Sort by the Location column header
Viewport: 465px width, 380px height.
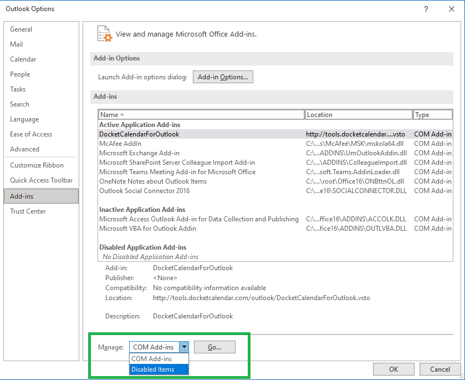tap(359, 115)
